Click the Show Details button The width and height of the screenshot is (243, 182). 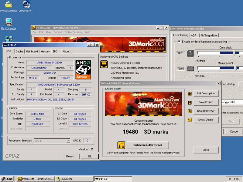pos(206,120)
